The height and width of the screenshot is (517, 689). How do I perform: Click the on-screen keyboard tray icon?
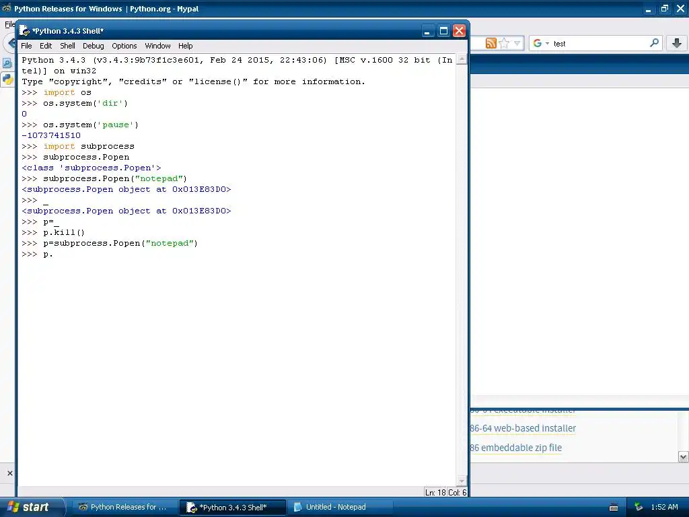coord(614,508)
